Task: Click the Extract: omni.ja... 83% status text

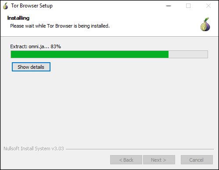Action: [x=36, y=46]
